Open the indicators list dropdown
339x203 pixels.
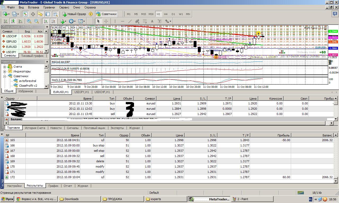pyautogui.click(x=64, y=21)
